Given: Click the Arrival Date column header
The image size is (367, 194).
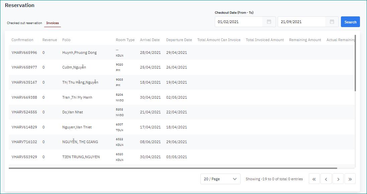Looking at the screenshot, I should click(150, 40).
